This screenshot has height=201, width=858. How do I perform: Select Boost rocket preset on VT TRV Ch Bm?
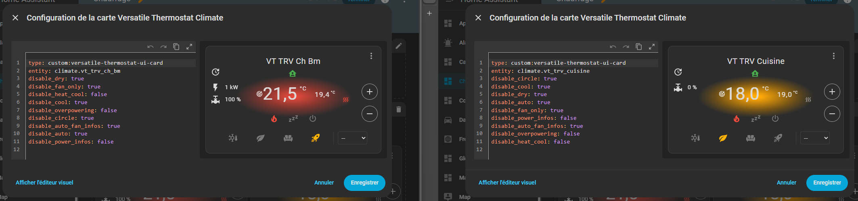[x=316, y=138]
